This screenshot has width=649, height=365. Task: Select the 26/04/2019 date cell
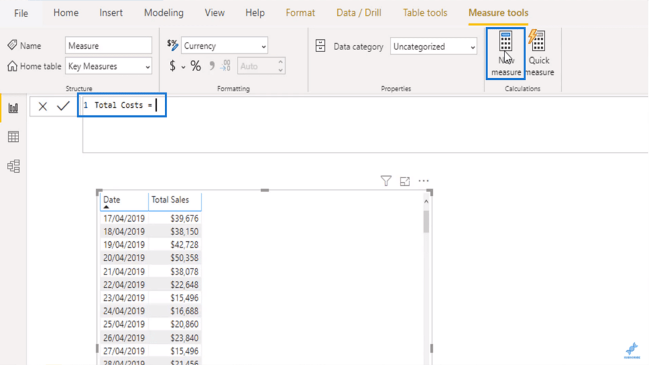[x=124, y=338]
